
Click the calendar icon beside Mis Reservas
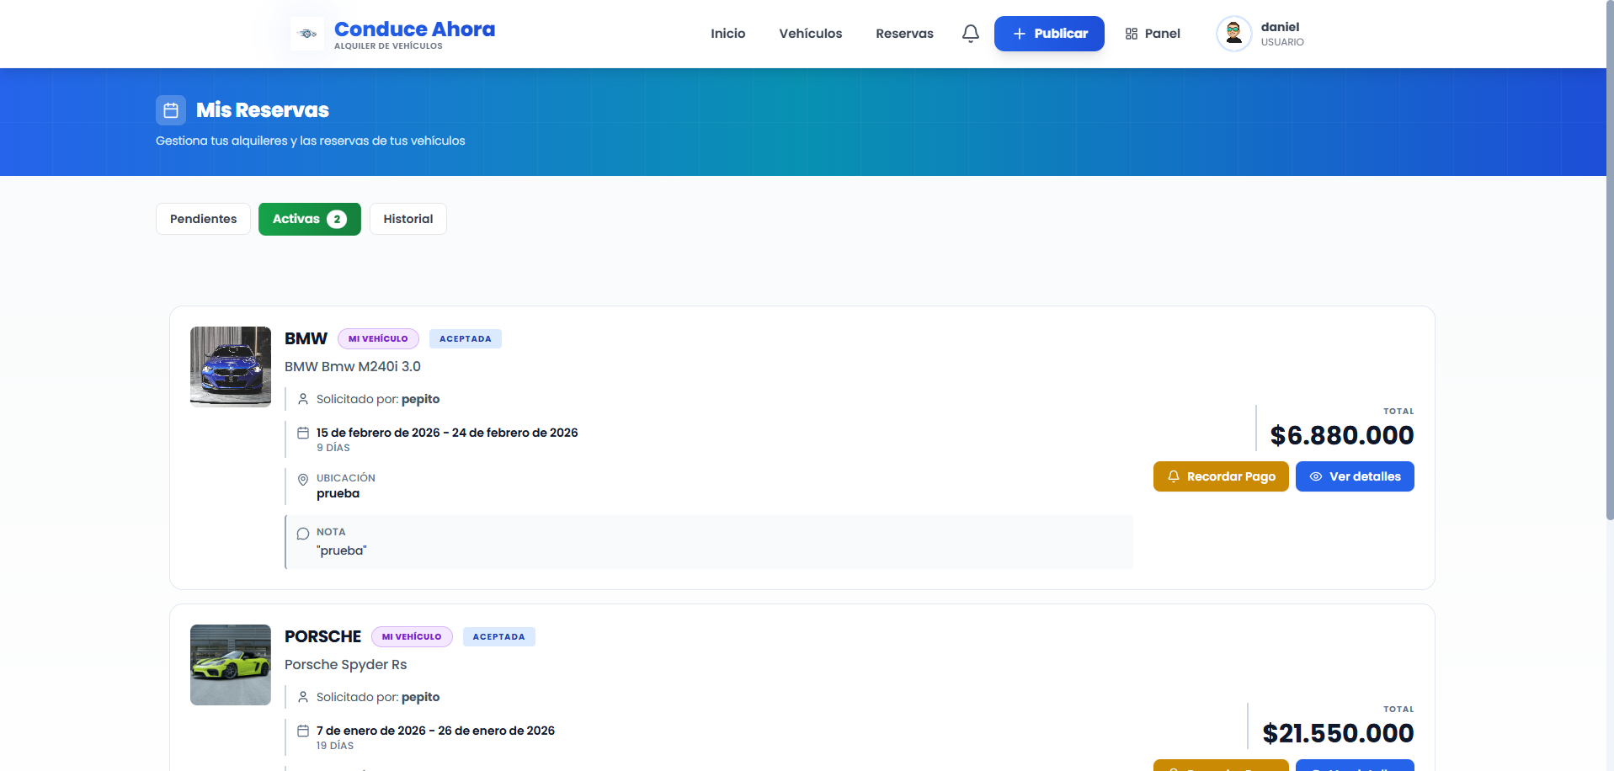(171, 110)
